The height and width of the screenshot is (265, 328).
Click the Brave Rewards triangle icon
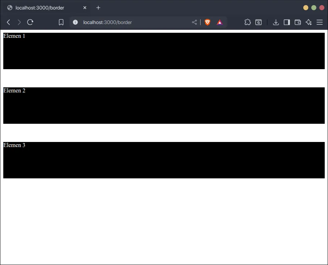click(x=220, y=22)
